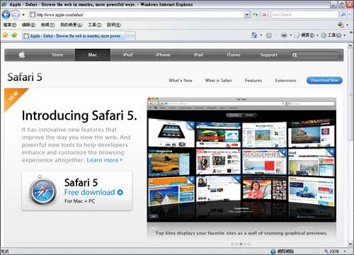Open the third menu bar item (檢視)
The width and height of the screenshot is (354, 255).
tap(47, 25)
